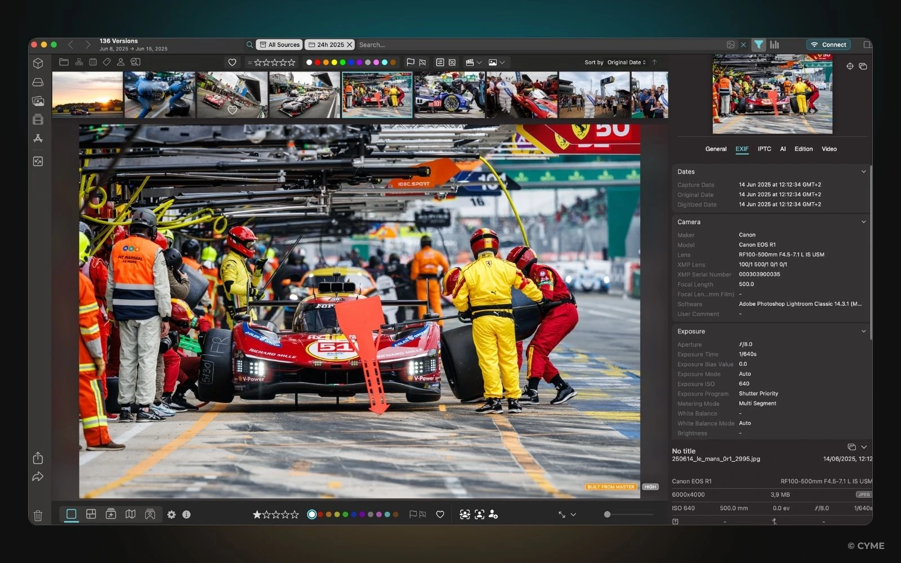Open the settings gear in the bottom toolbar

point(171,515)
